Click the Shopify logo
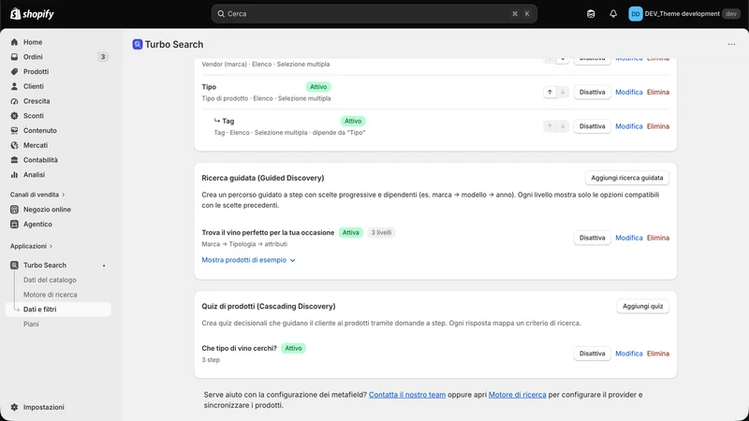This screenshot has width=749, height=421. 32,14
